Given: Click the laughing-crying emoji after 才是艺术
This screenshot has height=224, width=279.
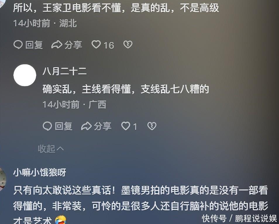Looking at the screenshot, I should [61, 220].
